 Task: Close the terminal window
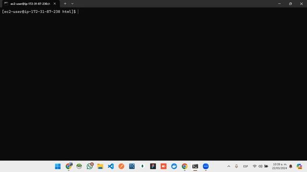301,4
